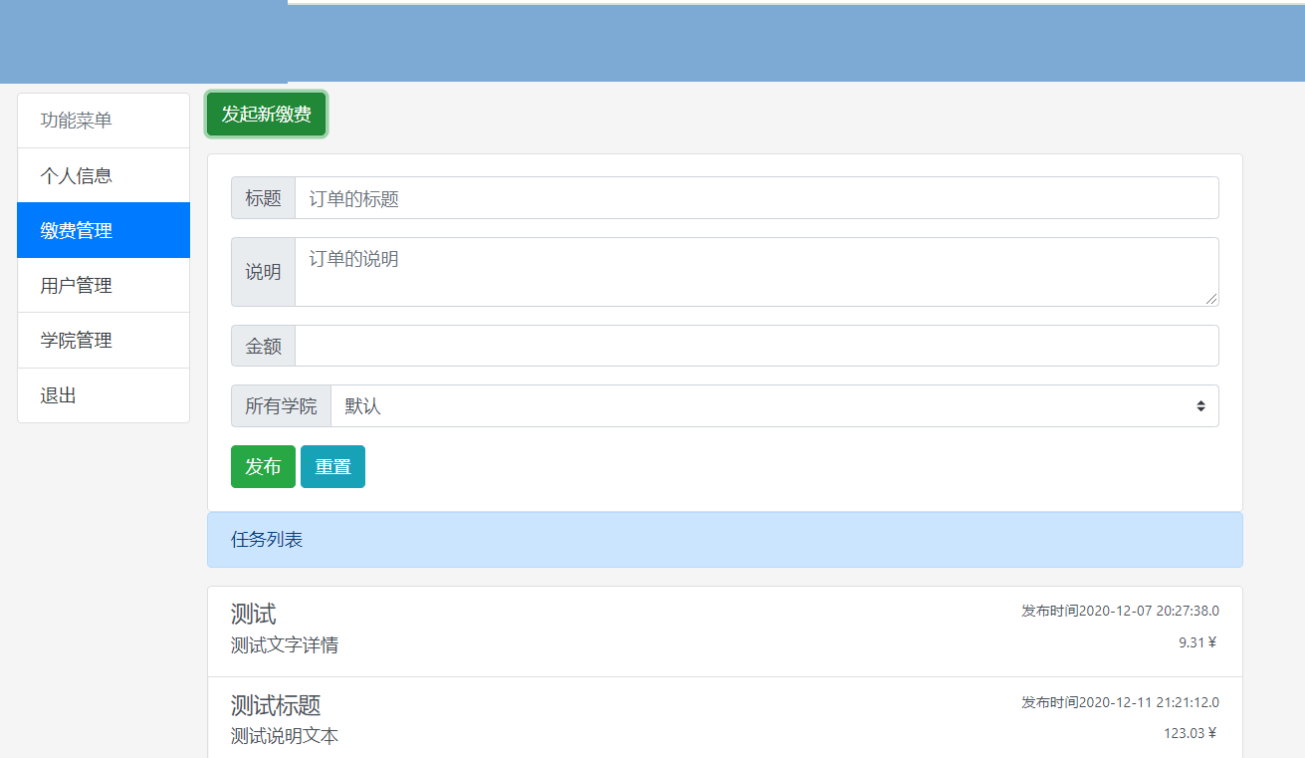1305x758 pixels.
Task: Clear the form with 重置
Action: point(332,467)
